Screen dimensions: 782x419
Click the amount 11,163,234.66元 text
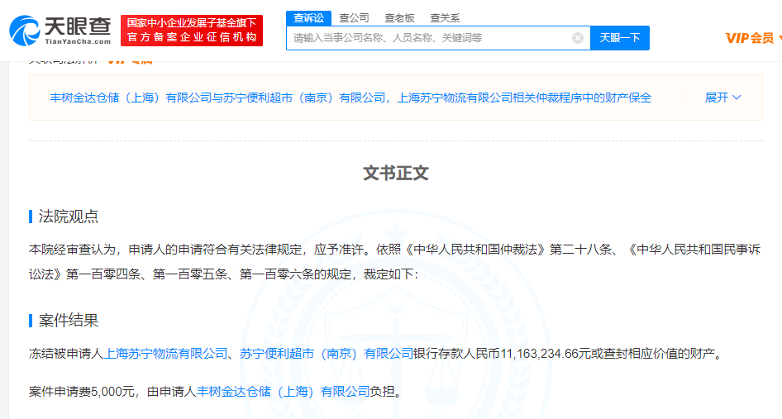click(x=546, y=354)
